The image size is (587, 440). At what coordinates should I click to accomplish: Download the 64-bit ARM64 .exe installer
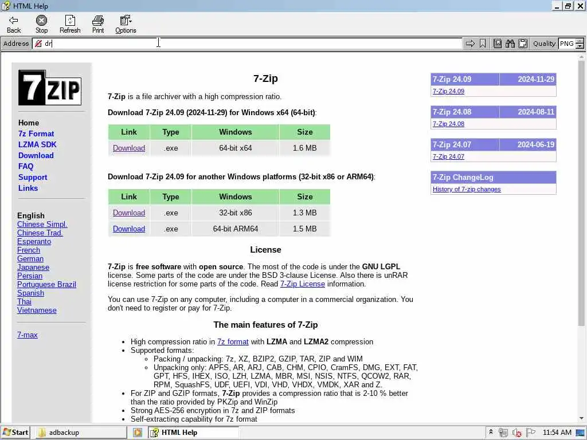click(x=129, y=229)
